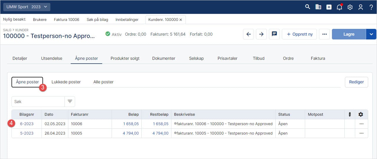This screenshot has width=377, height=159.
Task: Expand the UMW Sport 2023 company dropdown
Action: pyautogui.click(x=27, y=7)
